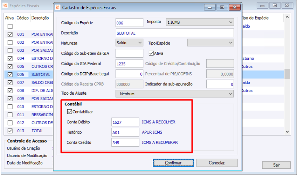Click the Tipo de Espécie column header
The image size is (297, 176).
click(255, 18)
